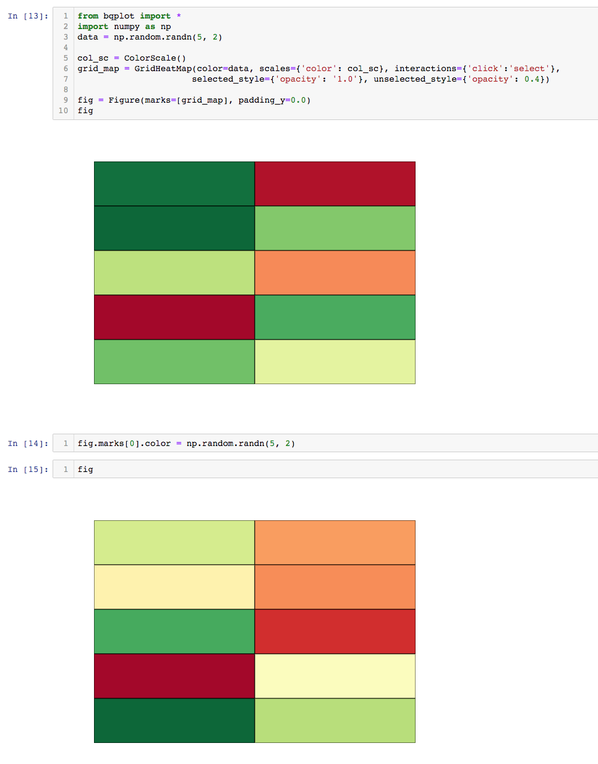Image resolution: width=598 pixels, height=764 pixels.
Task: Select the green left cell in the second heatmap's third row
Action: pyautogui.click(x=173, y=631)
